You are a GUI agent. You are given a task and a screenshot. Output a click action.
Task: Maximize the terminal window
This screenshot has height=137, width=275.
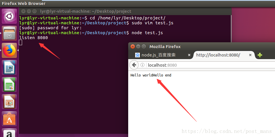(35, 11)
